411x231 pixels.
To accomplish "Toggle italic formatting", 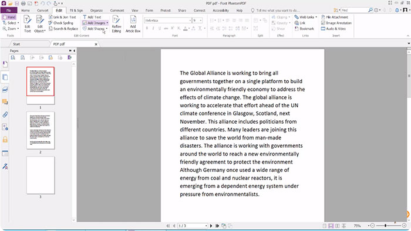I will coord(153,28).
